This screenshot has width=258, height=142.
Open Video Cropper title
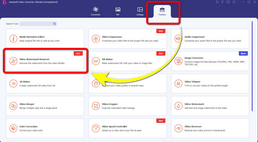[x=110, y=104]
